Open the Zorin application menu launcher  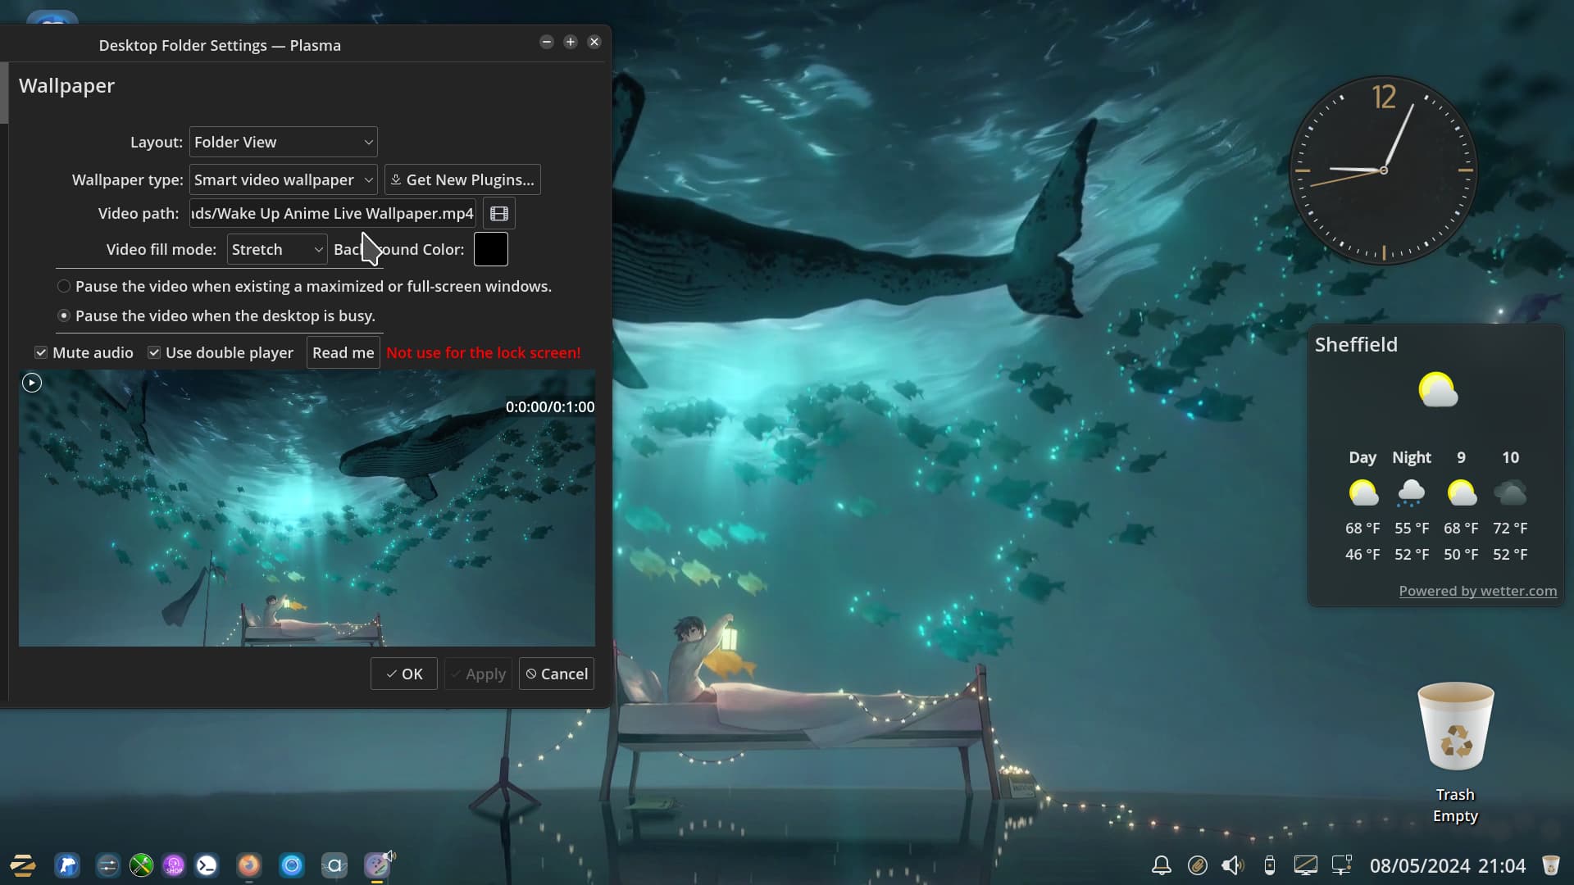(x=22, y=865)
